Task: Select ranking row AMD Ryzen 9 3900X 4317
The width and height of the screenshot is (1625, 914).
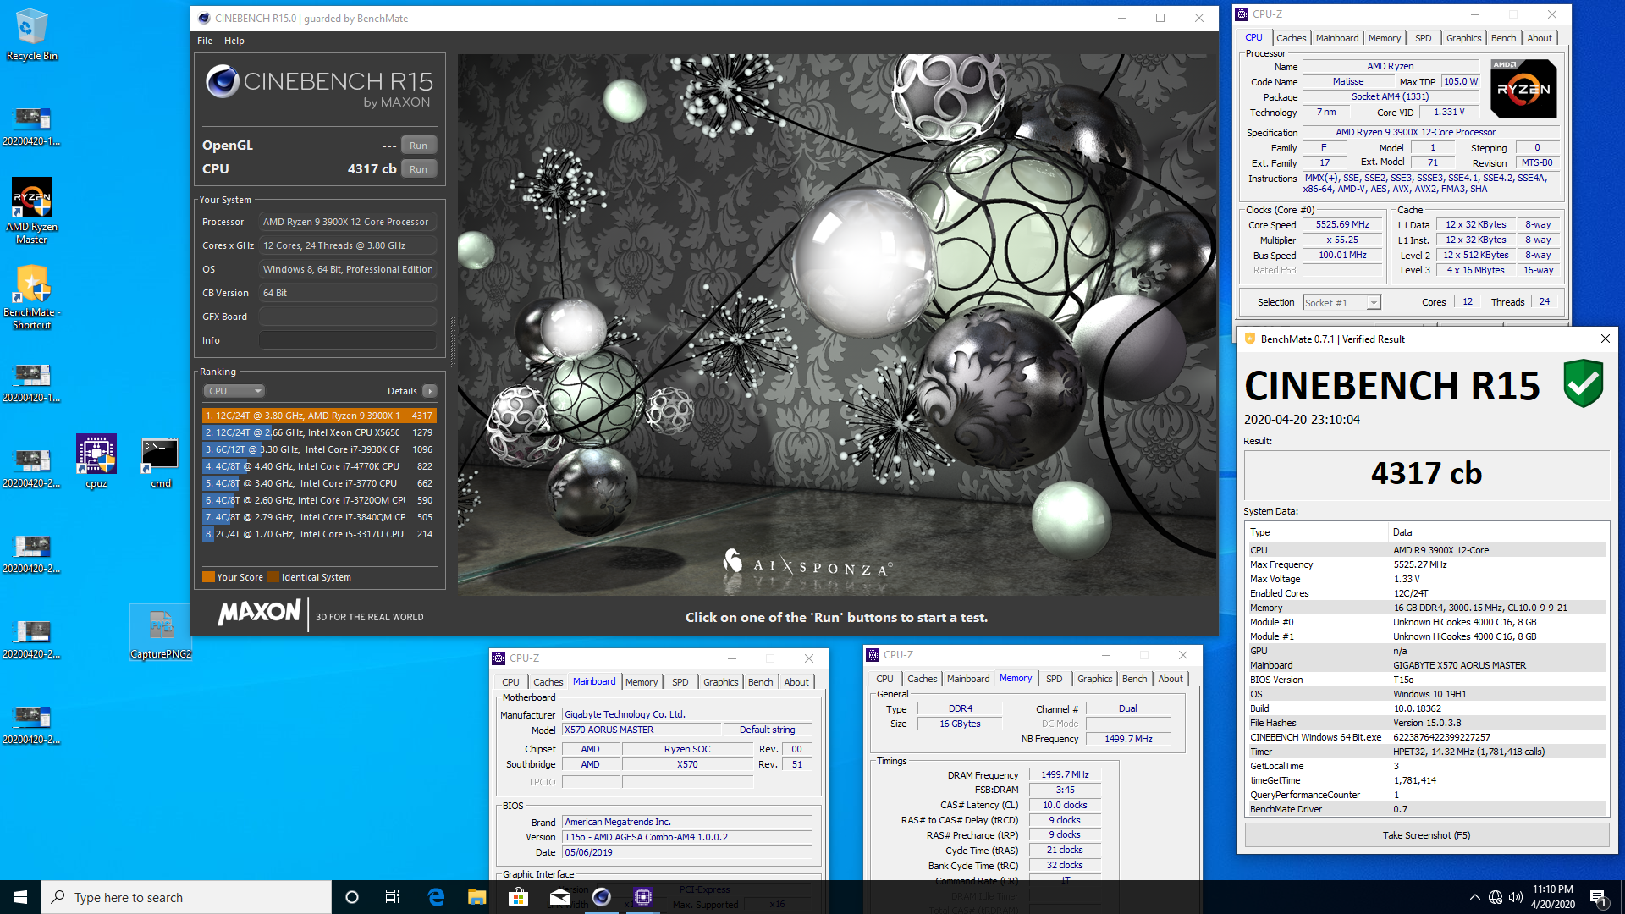Action: 319,416
